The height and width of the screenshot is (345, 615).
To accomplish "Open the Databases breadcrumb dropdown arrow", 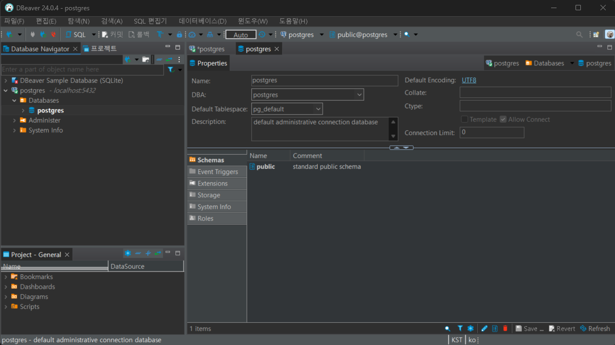I will coord(572,63).
